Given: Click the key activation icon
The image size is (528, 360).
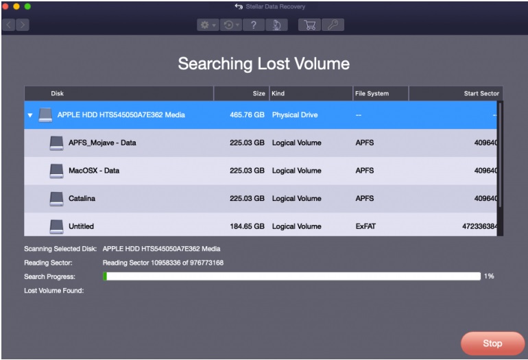Looking at the screenshot, I should coord(333,25).
